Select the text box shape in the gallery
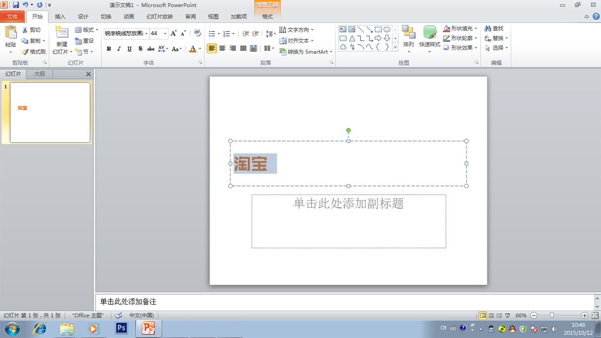This screenshot has height=338, width=601. tap(343, 30)
